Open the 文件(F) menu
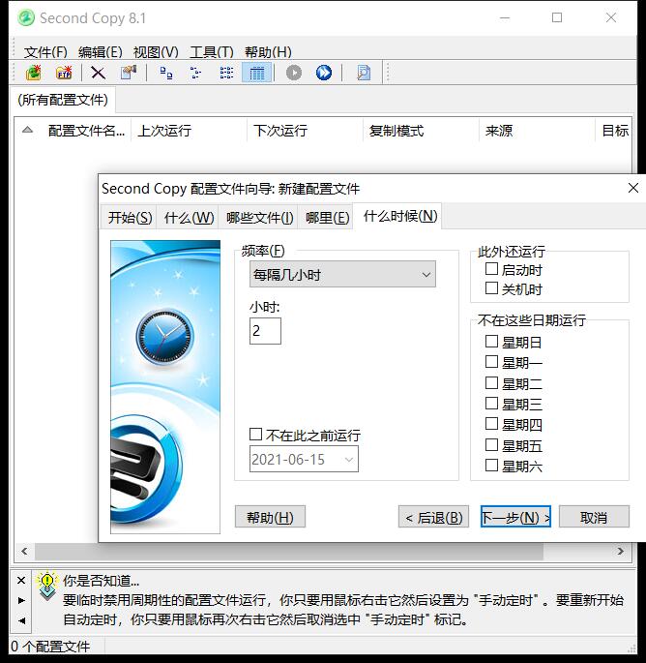 45,52
